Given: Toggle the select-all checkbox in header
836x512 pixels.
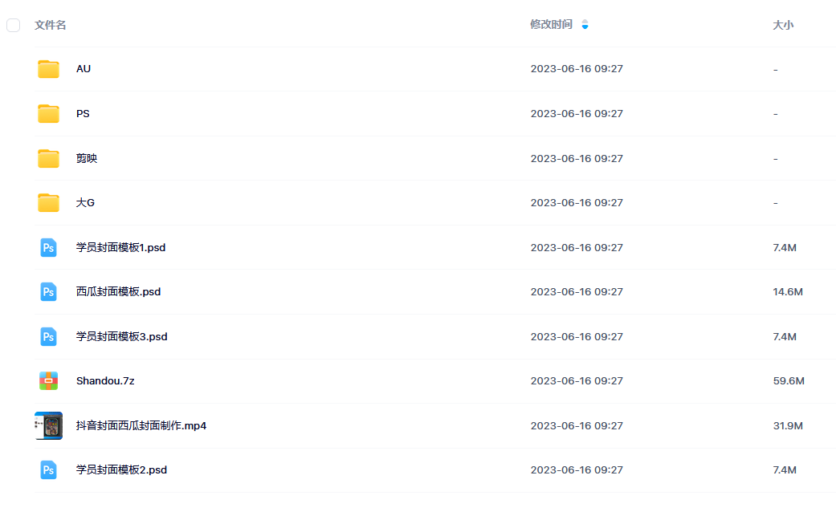Looking at the screenshot, I should click(14, 26).
